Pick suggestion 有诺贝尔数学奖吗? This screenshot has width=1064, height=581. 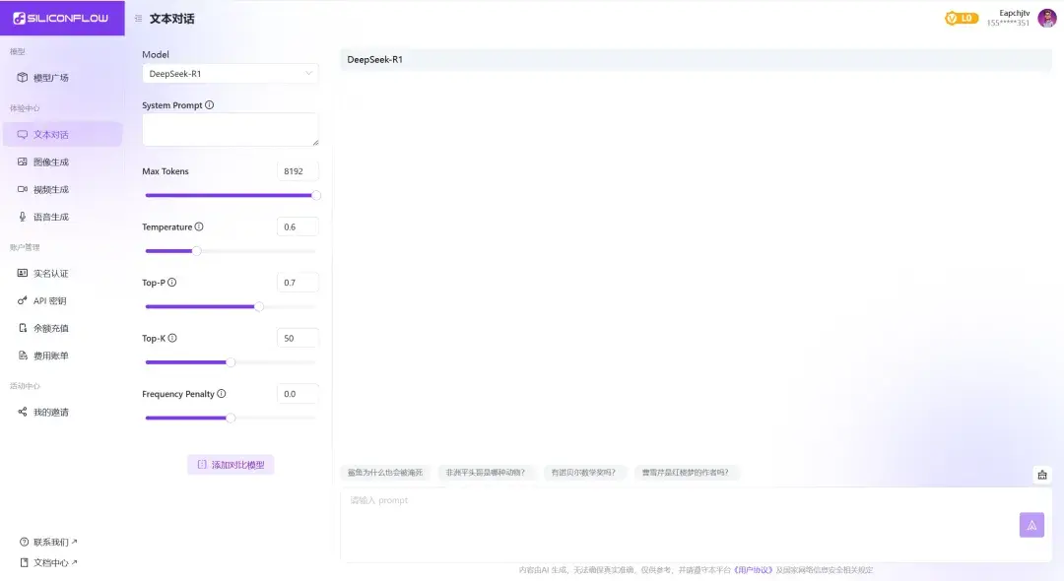(x=583, y=473)
